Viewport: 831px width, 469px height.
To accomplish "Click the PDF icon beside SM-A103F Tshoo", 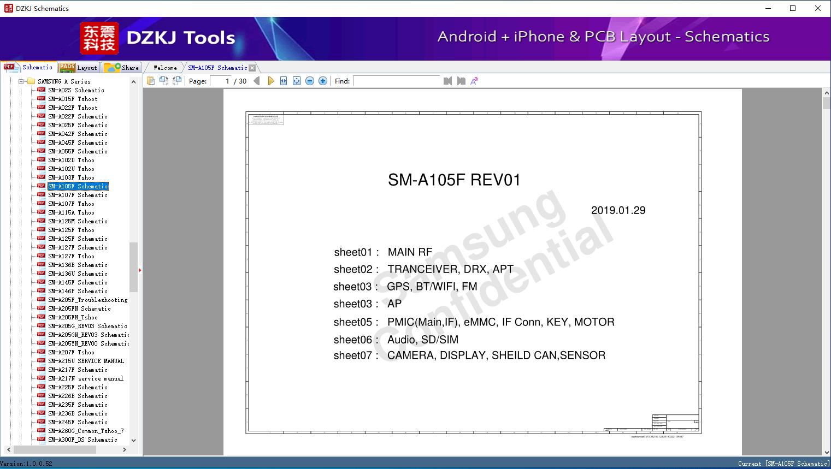I will (41, 177).
